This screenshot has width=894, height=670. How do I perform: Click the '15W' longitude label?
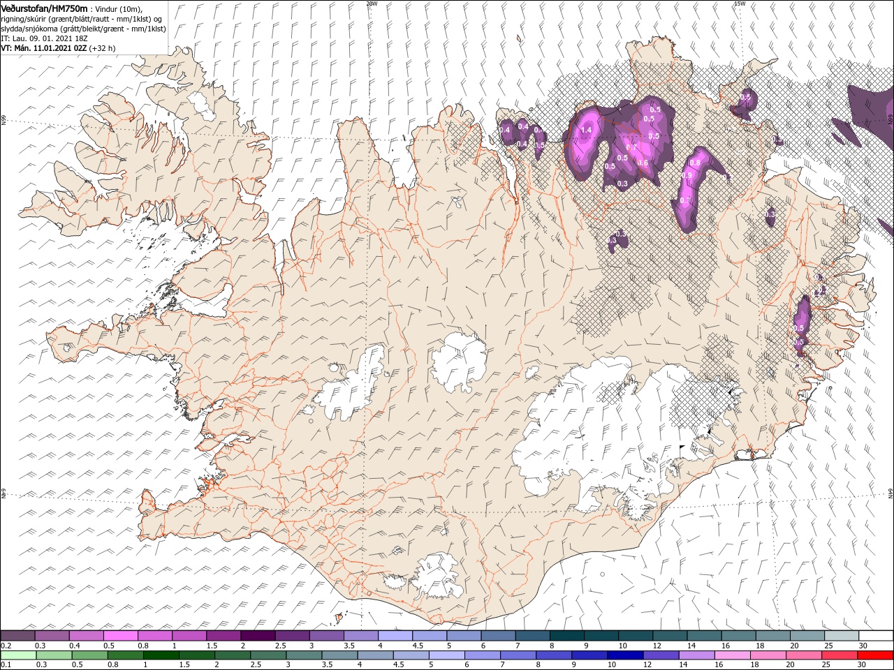coord(740,3)
